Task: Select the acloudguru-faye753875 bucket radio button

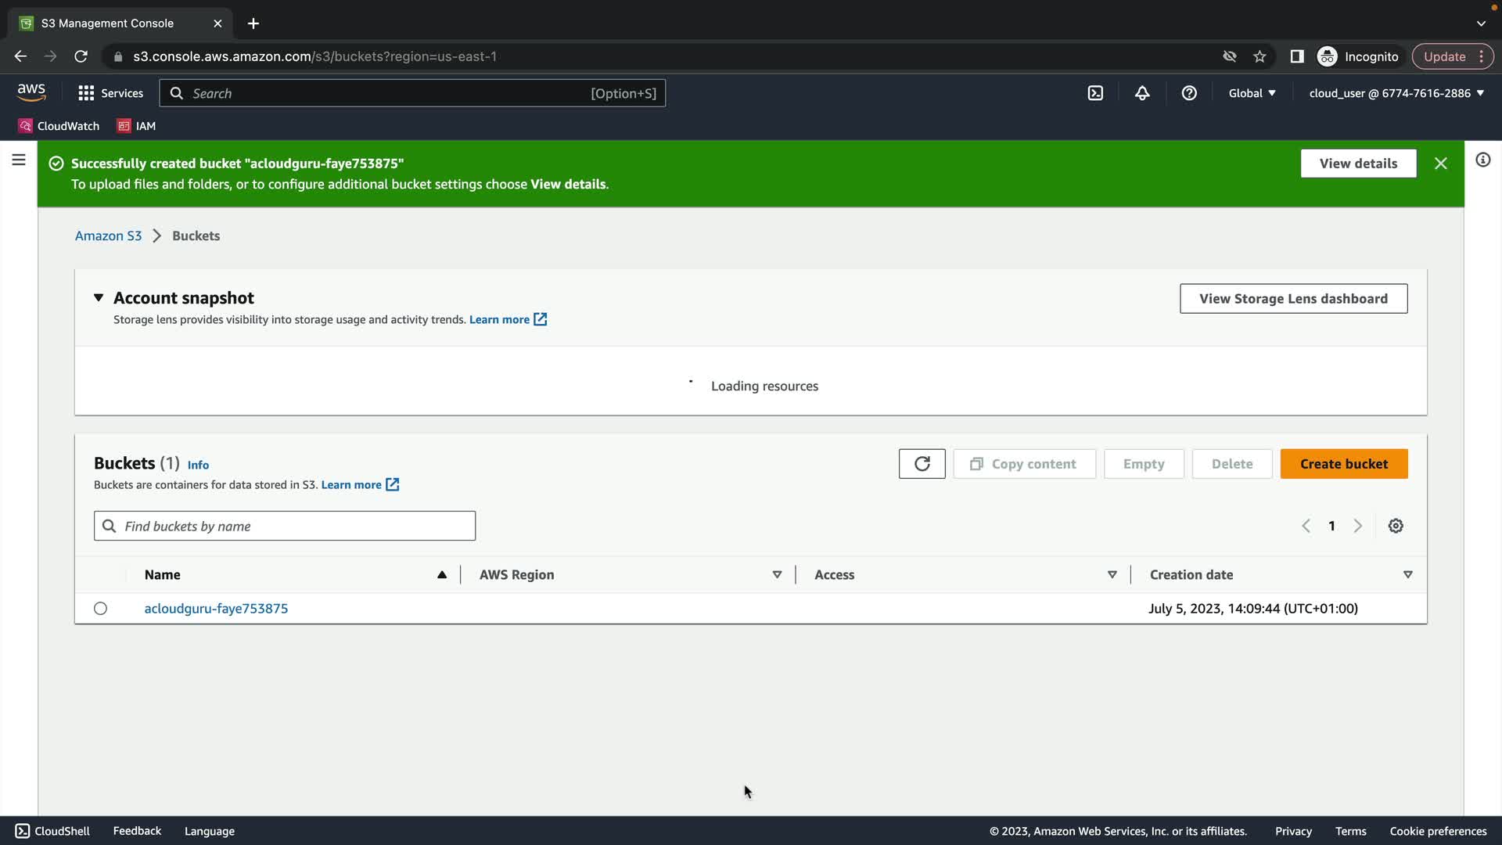Action: (x=100, y=609)
